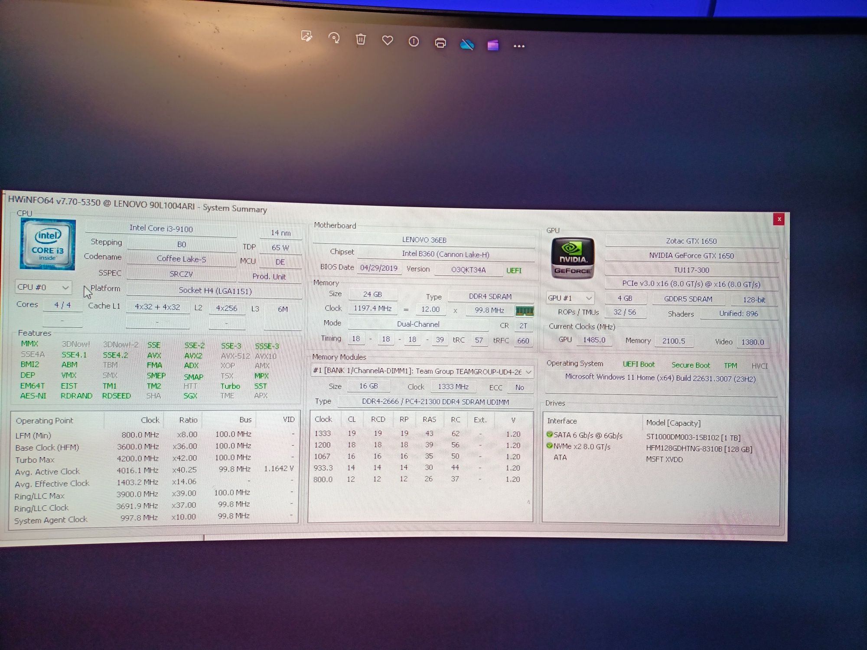Image resolution: width=867 pixels, height=650 pixels.
Task: Click the 1333 memory timing row
Action: [x=420, y=434]
